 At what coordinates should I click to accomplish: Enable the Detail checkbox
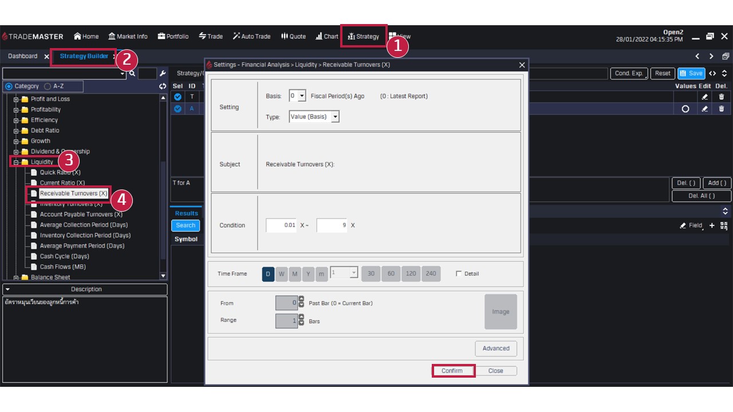[458, 274]
